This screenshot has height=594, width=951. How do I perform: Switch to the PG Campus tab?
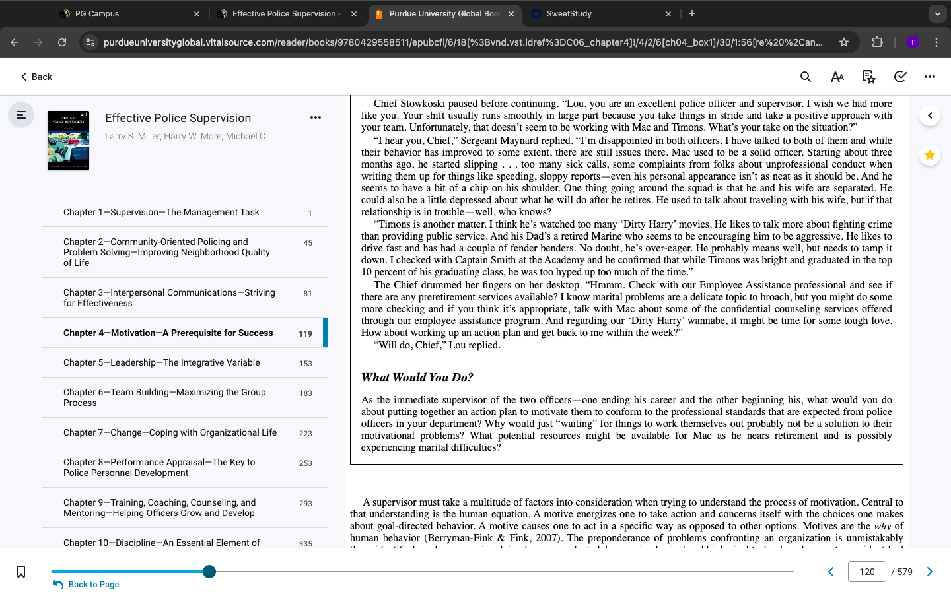pos(129,13)
